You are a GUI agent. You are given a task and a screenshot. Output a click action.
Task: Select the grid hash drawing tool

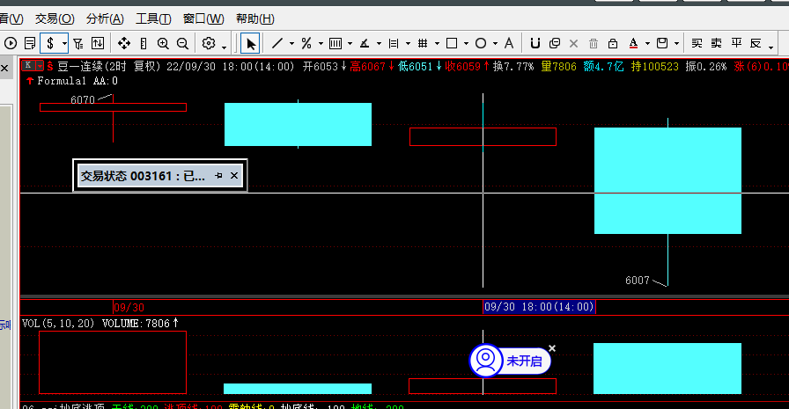tap(423, 43)
